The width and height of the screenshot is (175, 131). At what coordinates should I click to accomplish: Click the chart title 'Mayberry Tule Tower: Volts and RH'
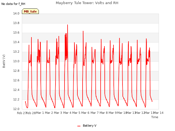[x=87, y=3]
